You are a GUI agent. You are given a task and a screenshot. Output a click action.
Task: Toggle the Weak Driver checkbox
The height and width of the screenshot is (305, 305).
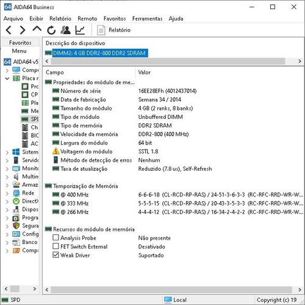click(x=56, y=255)
